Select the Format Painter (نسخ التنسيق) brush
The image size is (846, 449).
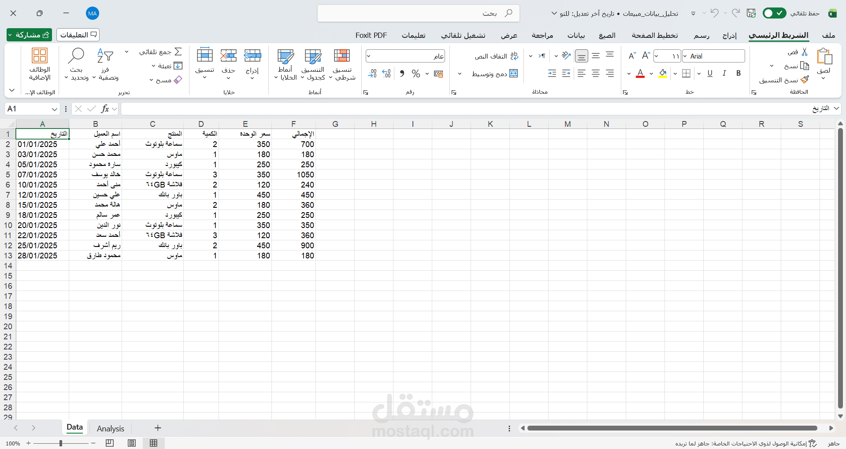point(805,80)
